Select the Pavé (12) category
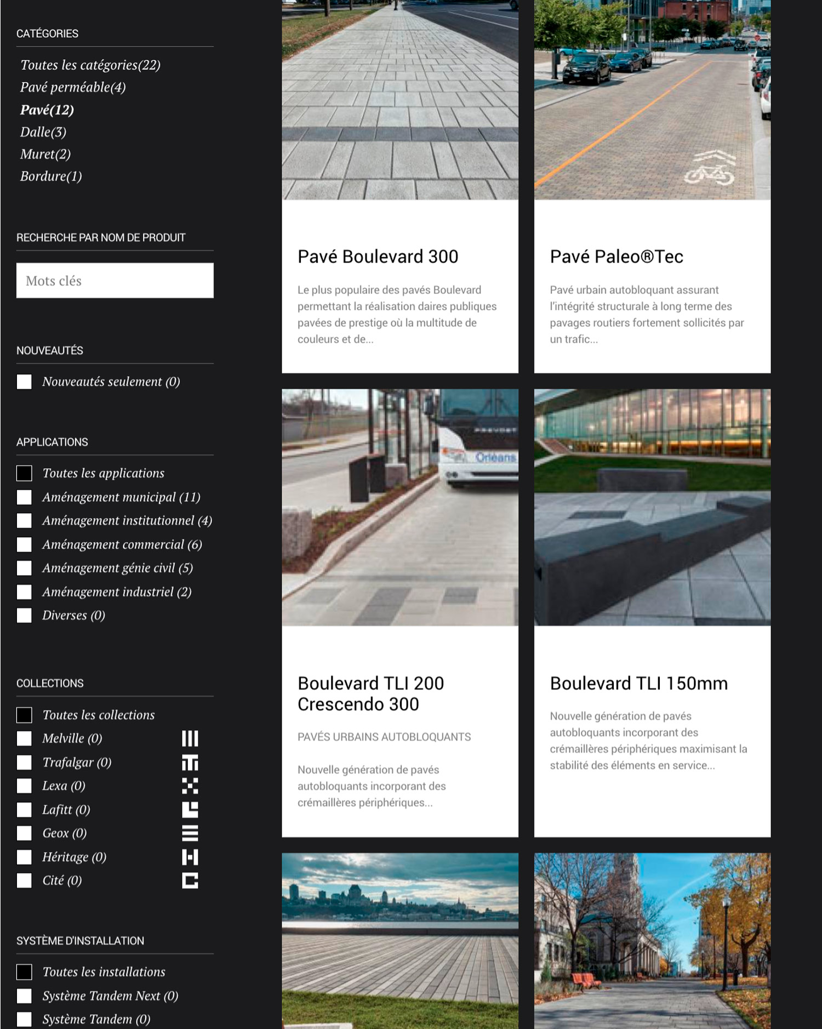 click(x=47, y=110)
